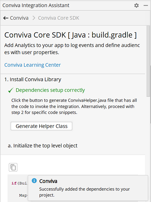Click the 'Install Conviva Library' step heading
The image size is (151, 202).
[x=33, y=79]
